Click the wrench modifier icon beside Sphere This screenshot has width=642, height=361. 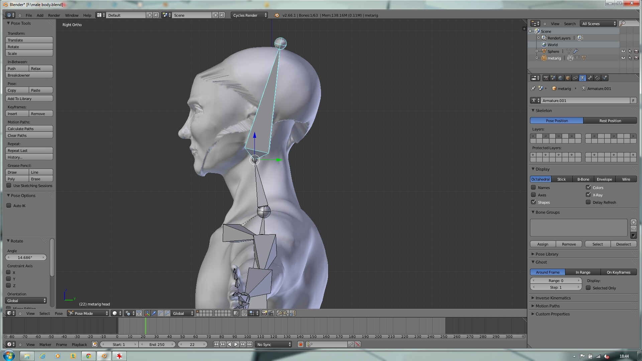coord(575,51)
